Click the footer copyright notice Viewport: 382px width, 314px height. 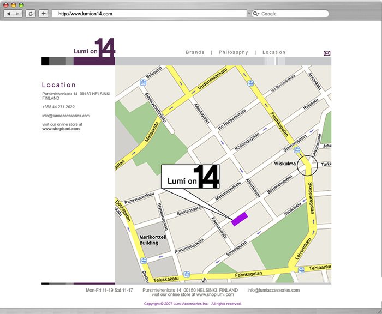pos(193,304)
